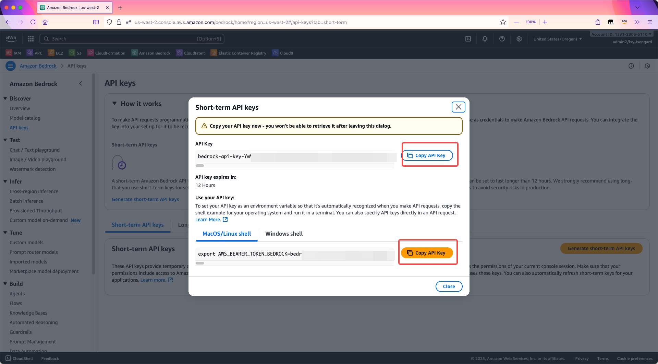Select the MacOS/Linux shell tab
The image size is (658, 364).
[227, 234]
